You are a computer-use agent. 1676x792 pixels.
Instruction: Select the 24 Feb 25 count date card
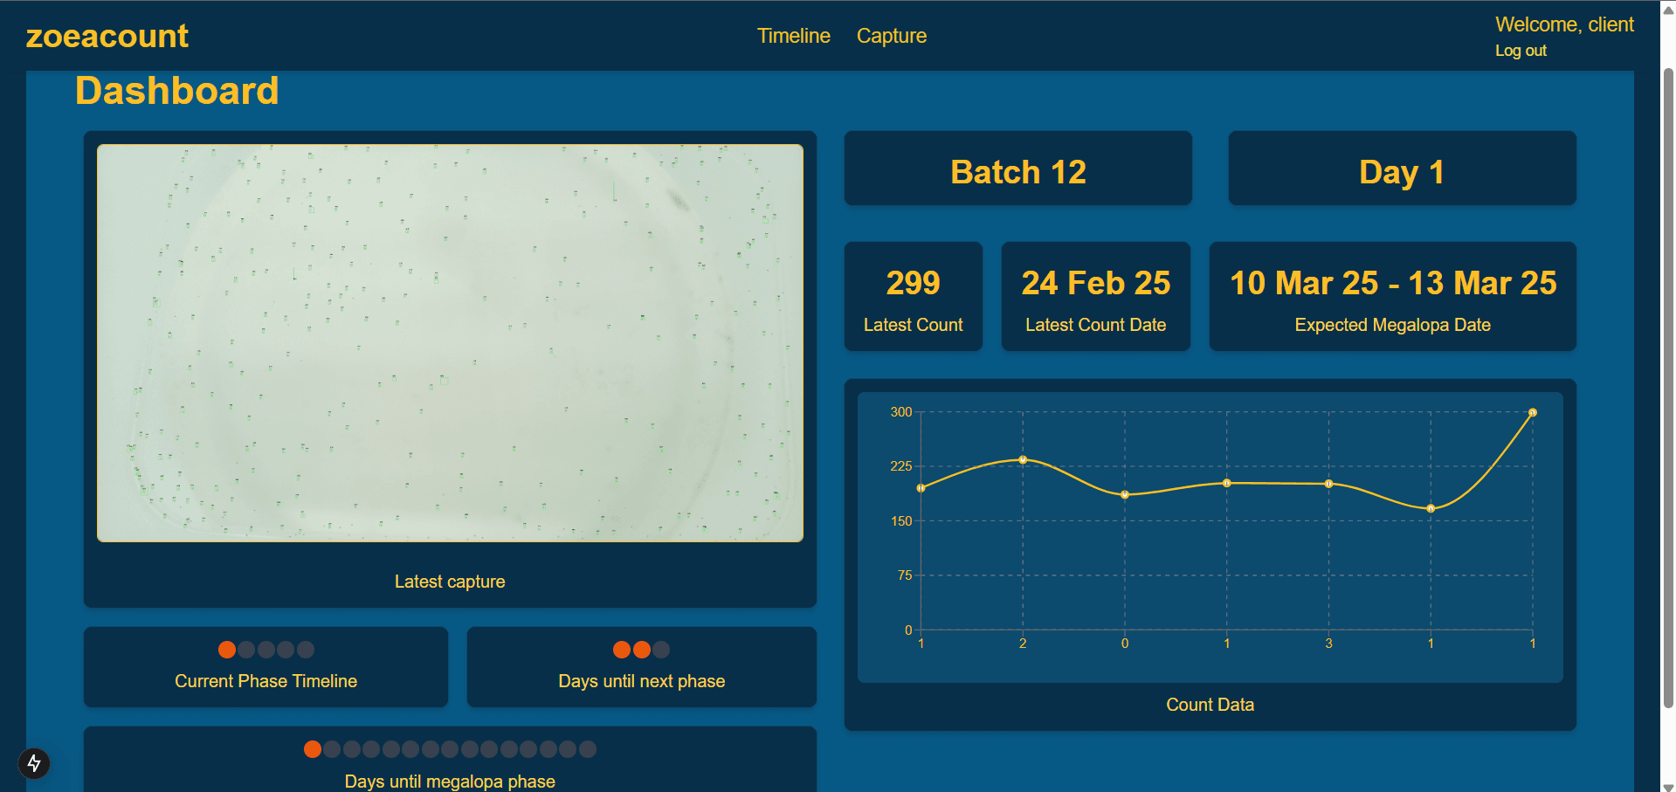(1095, 297)
